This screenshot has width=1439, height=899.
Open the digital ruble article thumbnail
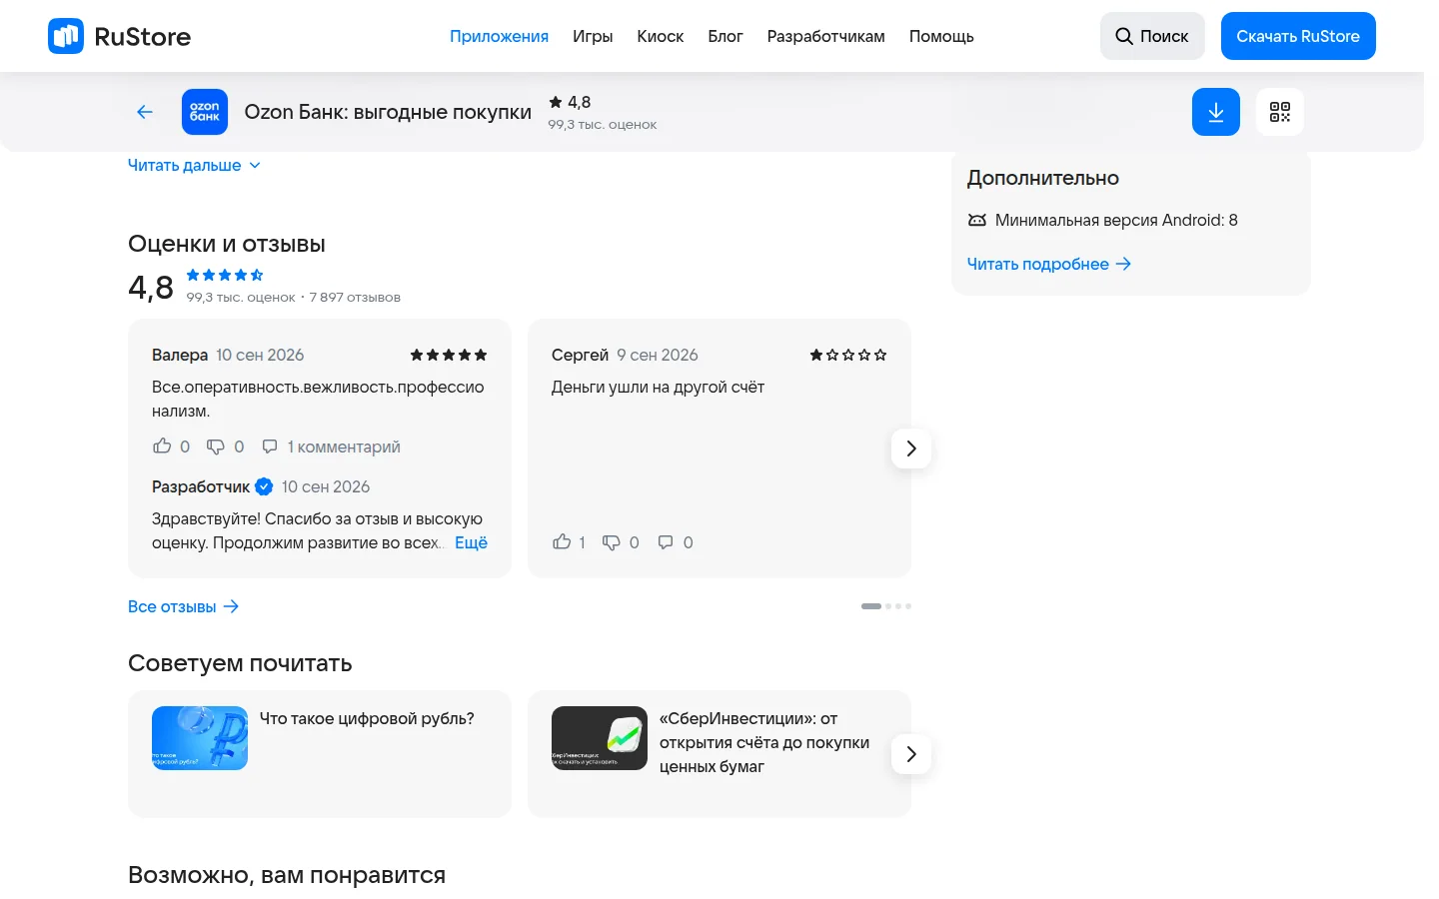pyautogui.click(x=200, y=738)
